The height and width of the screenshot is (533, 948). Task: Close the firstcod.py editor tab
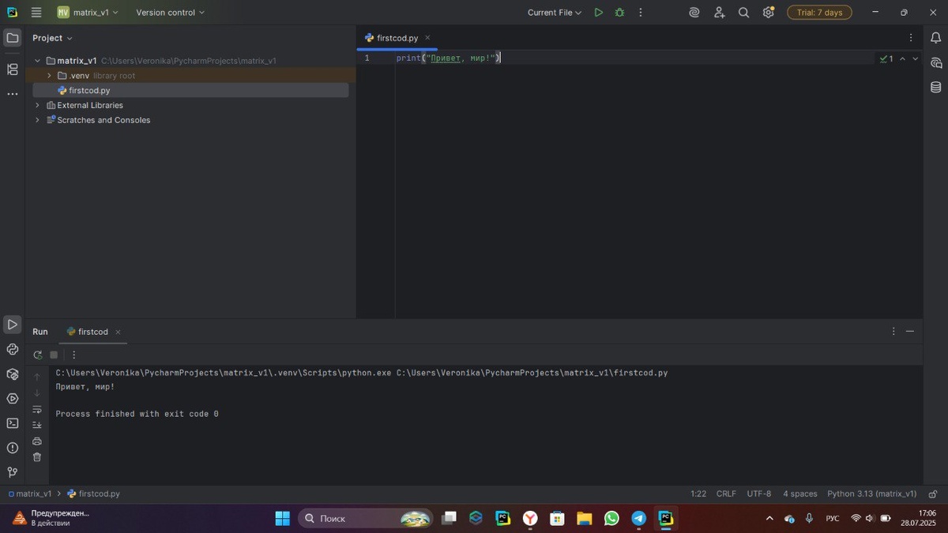[427, 38]
